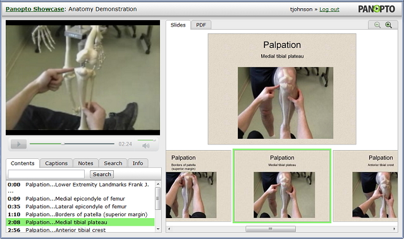Click the 02:24 playback time display
This screenshot has width=404, height=239.
(x=125, y=144)
